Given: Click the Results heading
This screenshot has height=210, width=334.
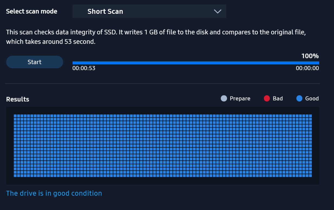Looking at the screenshot, I should pyautogui.click(x=18, y=99).
